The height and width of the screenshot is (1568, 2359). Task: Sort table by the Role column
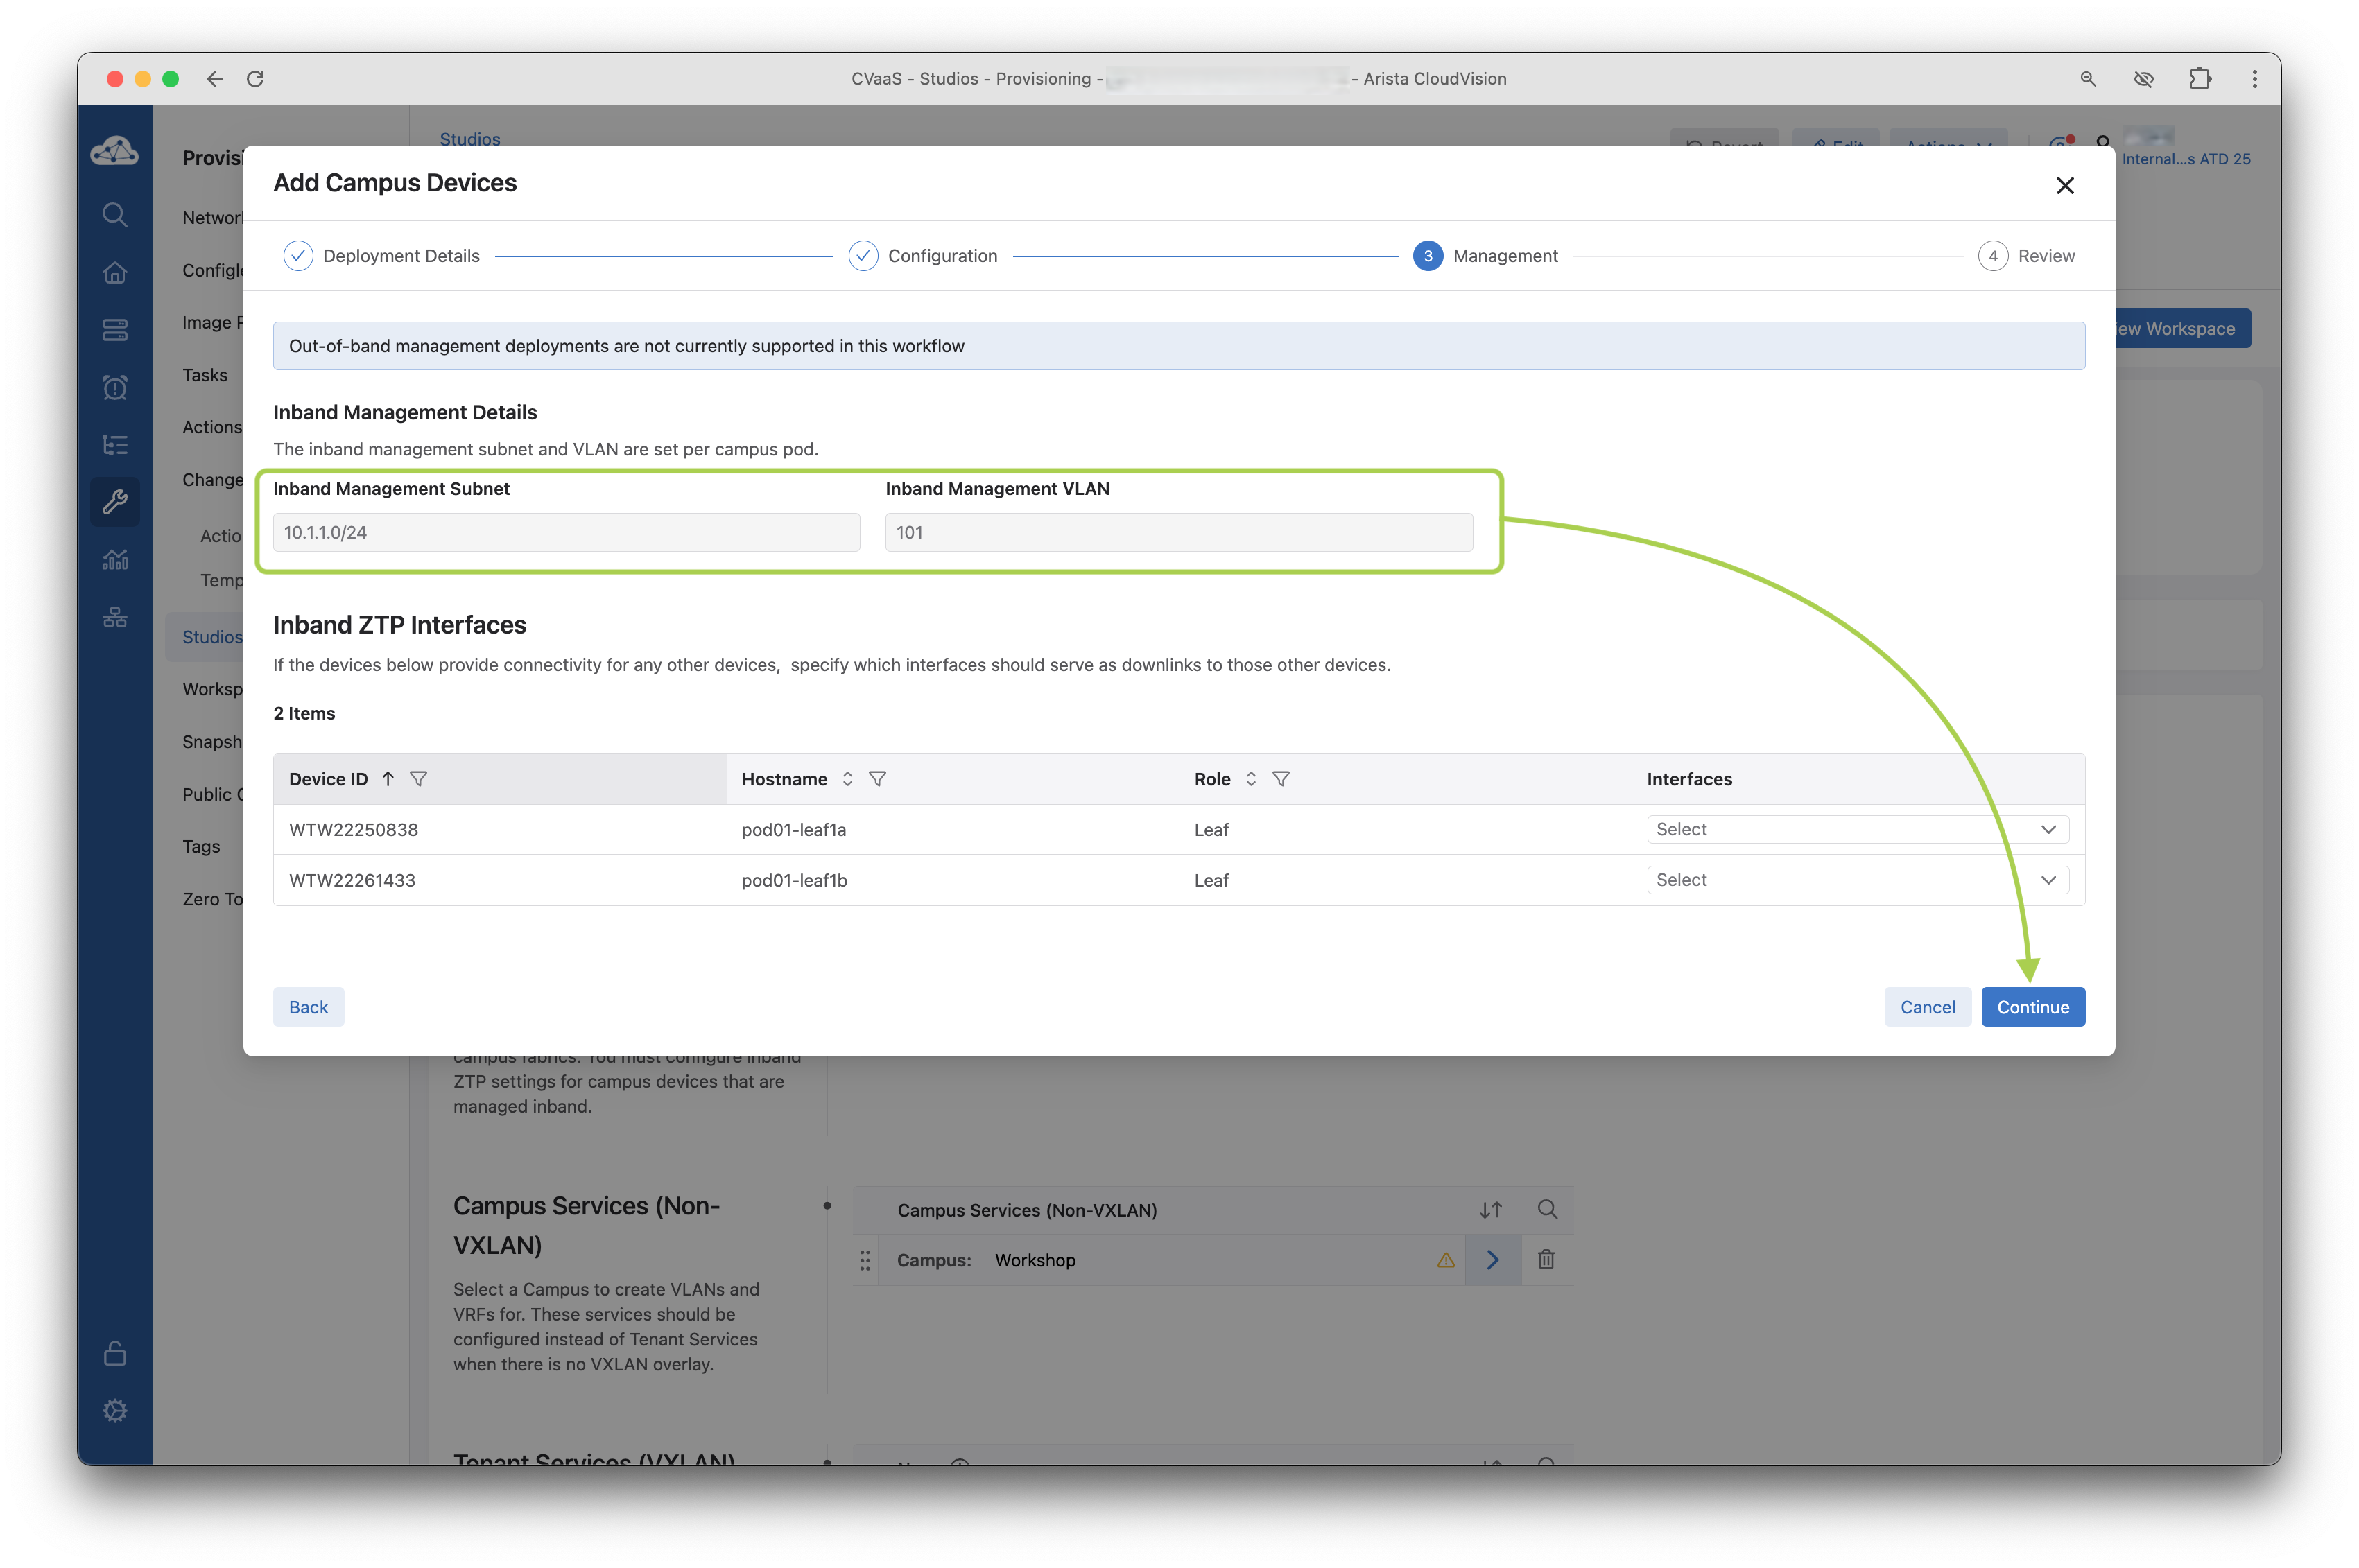1250,779
